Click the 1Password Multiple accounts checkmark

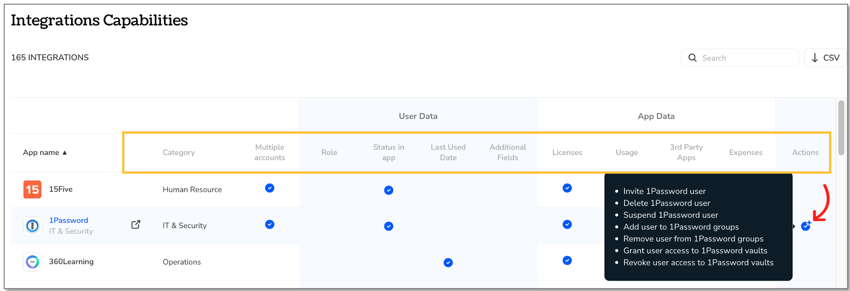coord(270,225)
